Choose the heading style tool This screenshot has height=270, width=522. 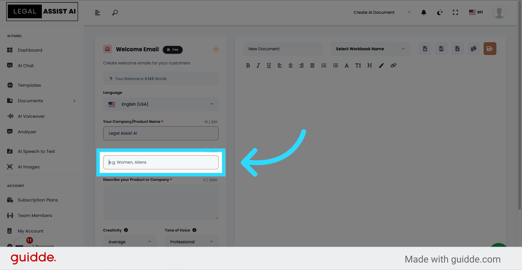[x=370, y=65]
